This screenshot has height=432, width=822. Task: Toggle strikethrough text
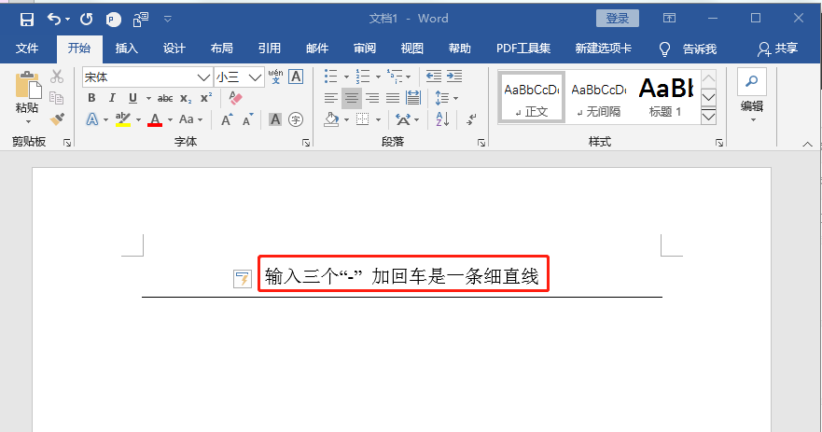[x=165, y=98]
